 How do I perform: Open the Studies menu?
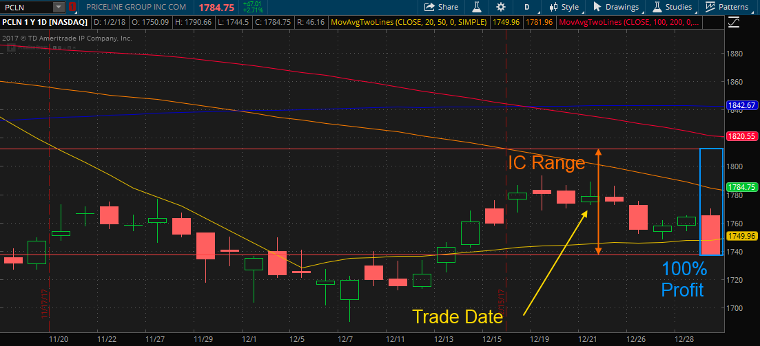click(x=672, y=7)
